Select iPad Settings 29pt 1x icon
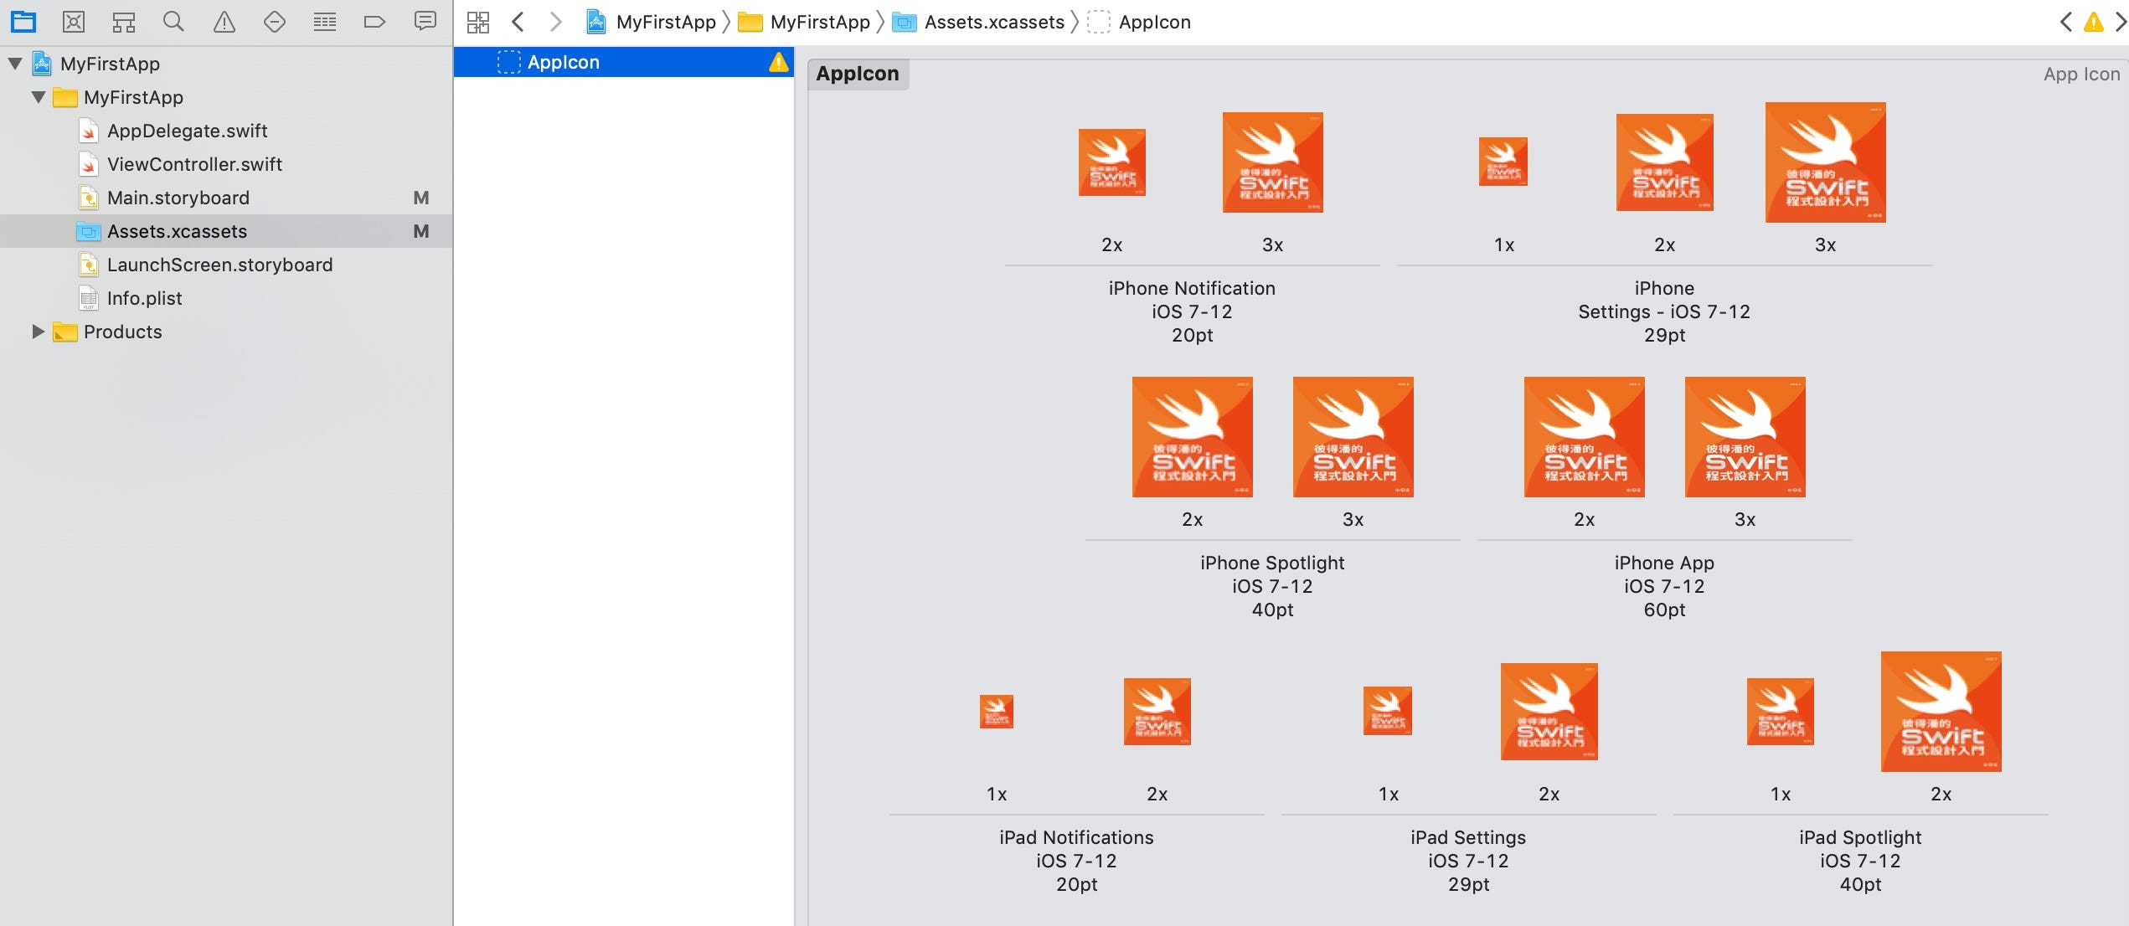 pyautogui.click(x=1388, y=711)
